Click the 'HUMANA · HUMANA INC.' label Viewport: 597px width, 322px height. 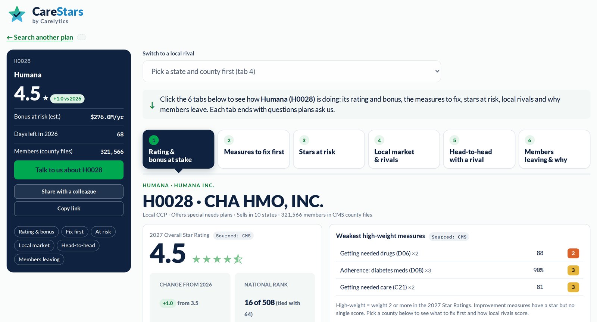tap(178, 185)
